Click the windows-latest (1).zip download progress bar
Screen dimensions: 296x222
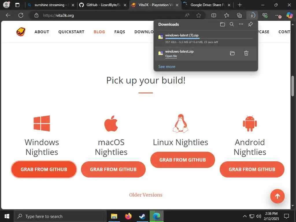209,38
